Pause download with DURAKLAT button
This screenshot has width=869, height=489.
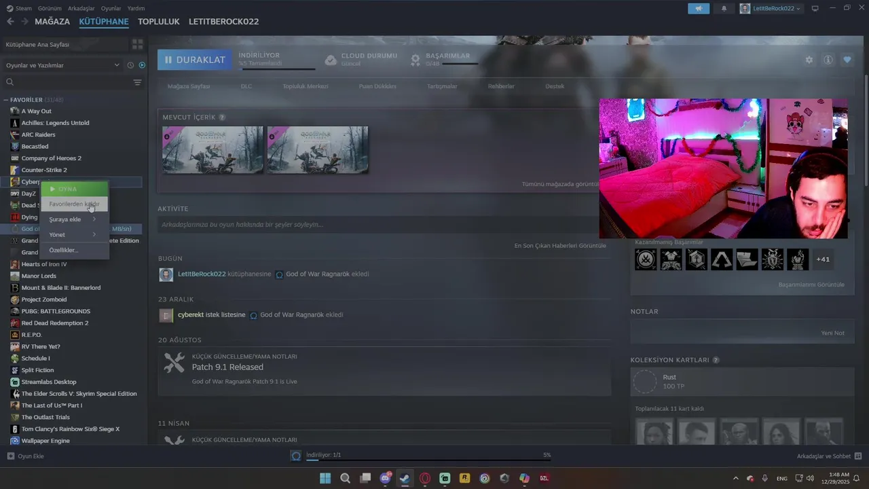coord(194,60)
